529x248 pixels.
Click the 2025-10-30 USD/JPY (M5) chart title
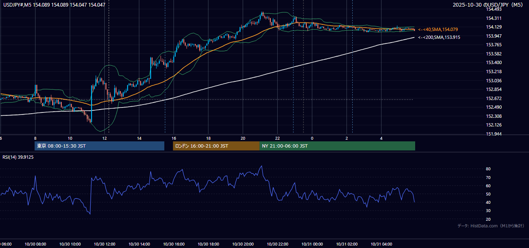click(x=488, y=5)
